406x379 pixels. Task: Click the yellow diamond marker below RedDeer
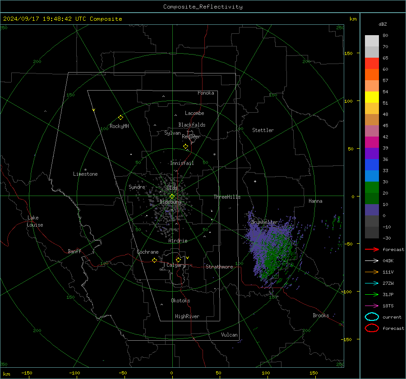[x=186, y=146]
